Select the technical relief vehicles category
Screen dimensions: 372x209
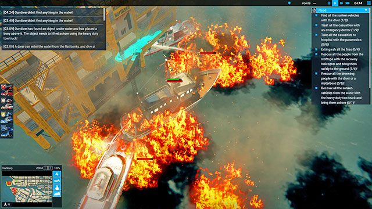[x=6, y=131]
